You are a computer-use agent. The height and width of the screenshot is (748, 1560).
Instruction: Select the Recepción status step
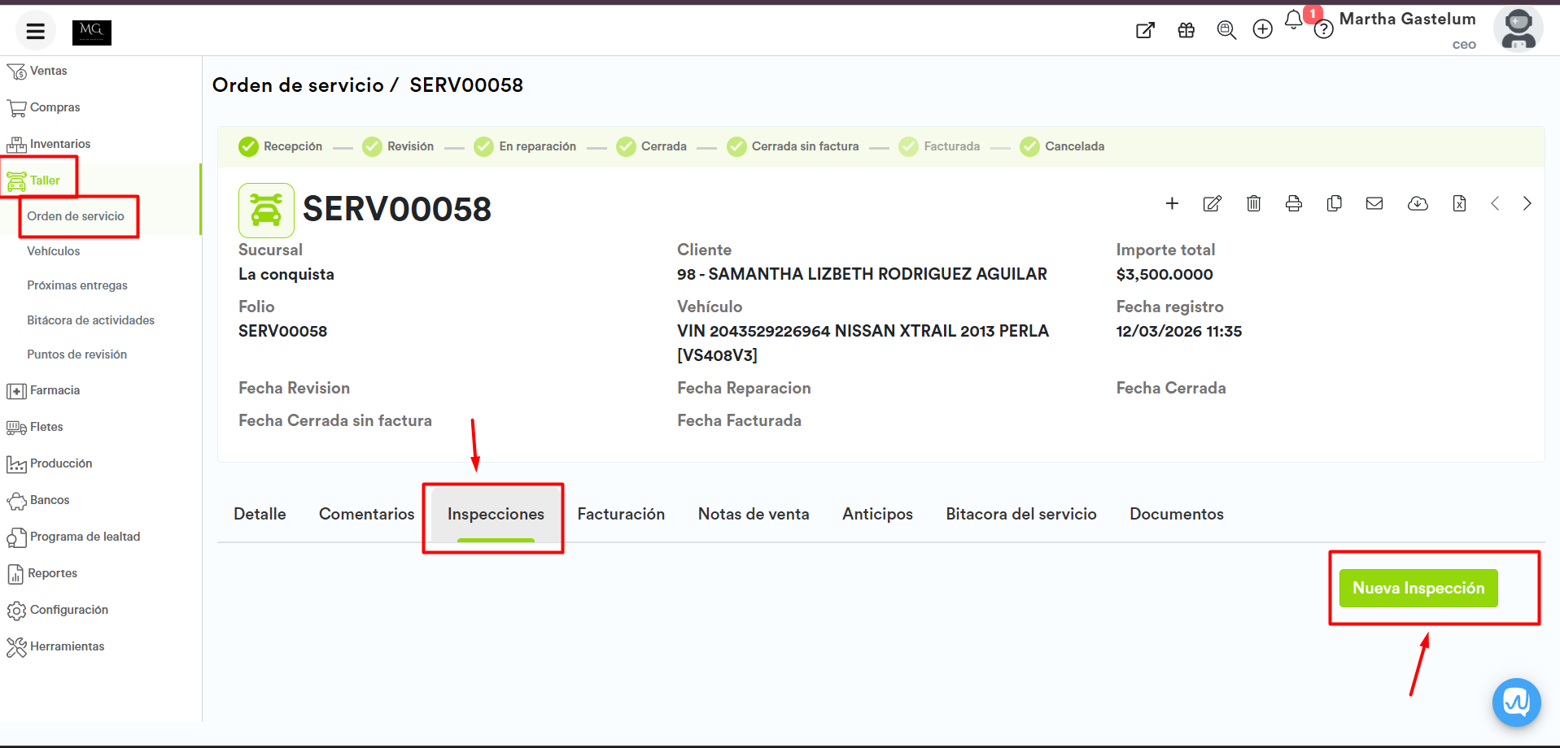pyautogui.click(x=281, y=146)
